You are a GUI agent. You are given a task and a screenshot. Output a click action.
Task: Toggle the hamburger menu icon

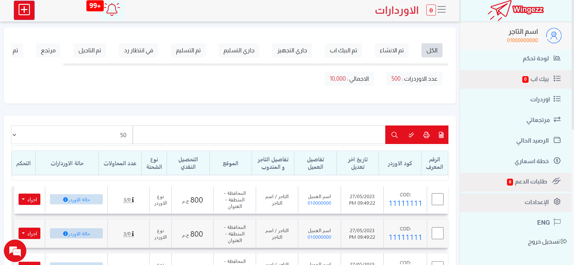(442, 10)
